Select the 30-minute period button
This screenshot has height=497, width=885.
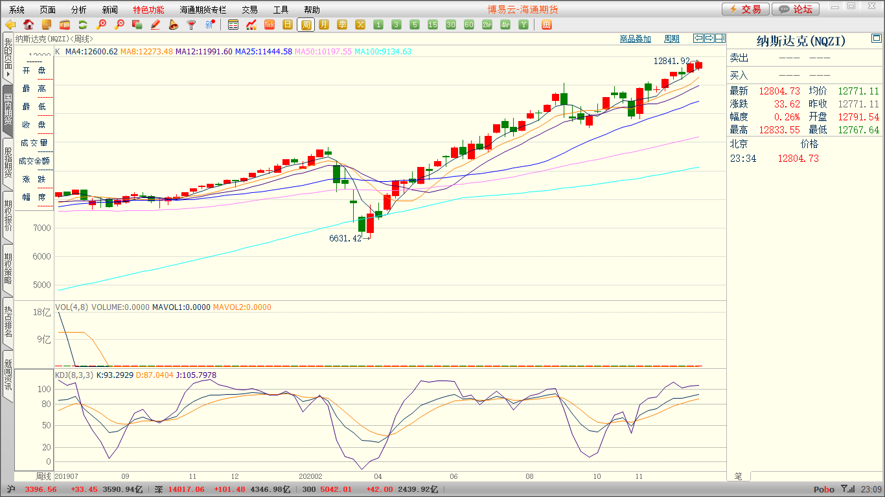coord(451,25)
